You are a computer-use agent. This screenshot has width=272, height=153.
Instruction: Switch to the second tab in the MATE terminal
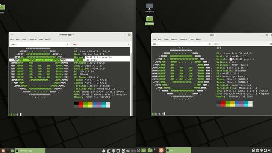243,44
